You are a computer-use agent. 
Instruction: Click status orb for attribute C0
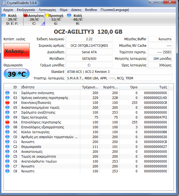(7, 137)
